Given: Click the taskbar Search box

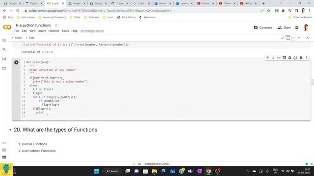Looking at the screenshot, I should coord(112,171).
